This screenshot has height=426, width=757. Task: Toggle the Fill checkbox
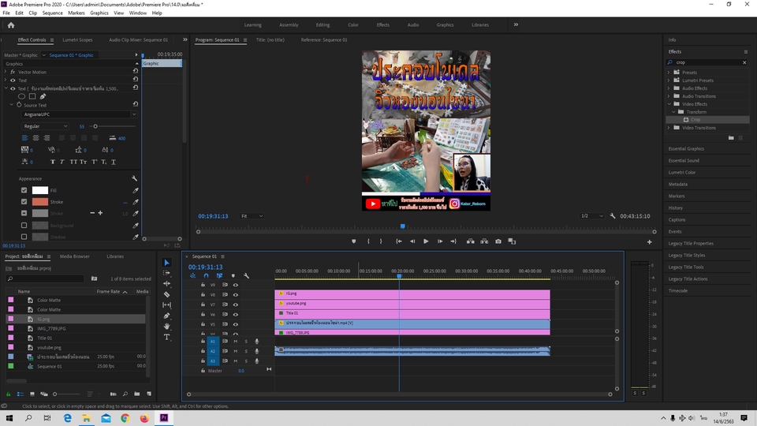click(x=24, y=190)
